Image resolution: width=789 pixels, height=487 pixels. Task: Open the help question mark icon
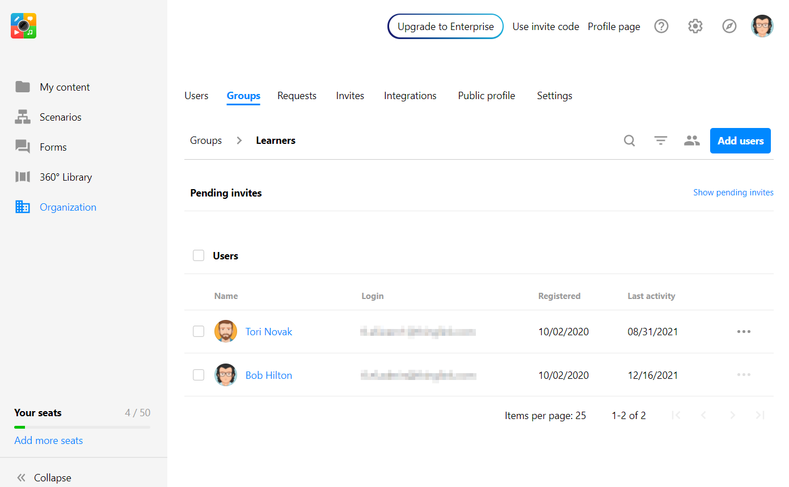pos(661,26)
